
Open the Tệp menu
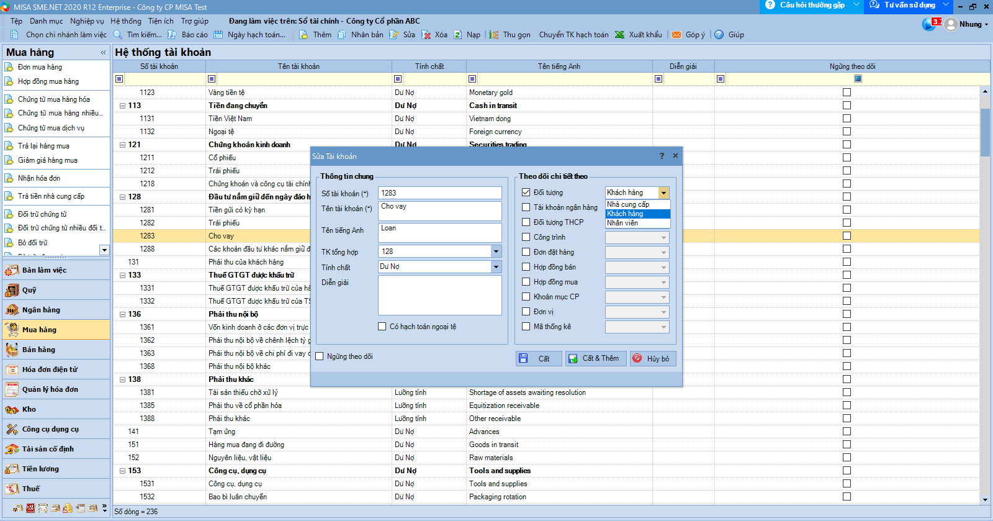point(17,20)
